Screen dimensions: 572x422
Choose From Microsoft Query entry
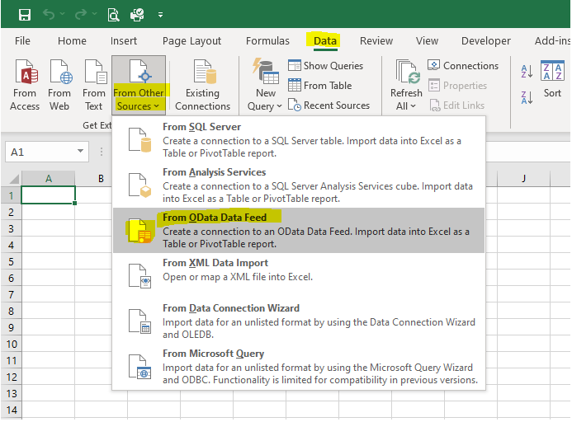point(299,367)
